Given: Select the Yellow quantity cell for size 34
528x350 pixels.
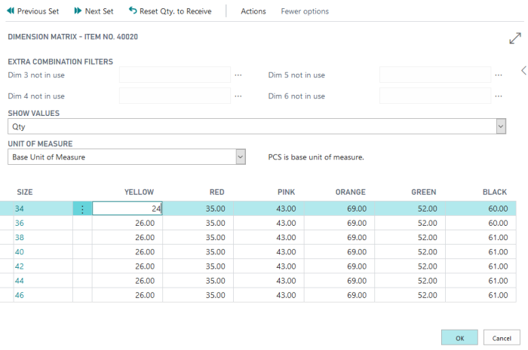Looking at the screenshot, I should pos(127,208).
